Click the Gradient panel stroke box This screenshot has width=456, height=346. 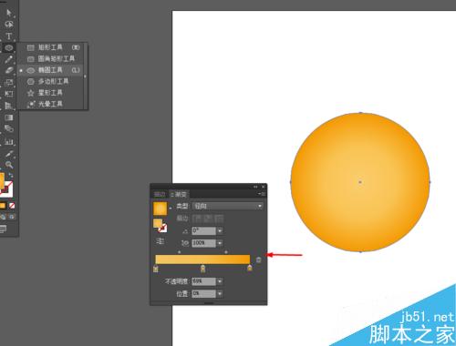pyautogui.click(x=163, y=229)
